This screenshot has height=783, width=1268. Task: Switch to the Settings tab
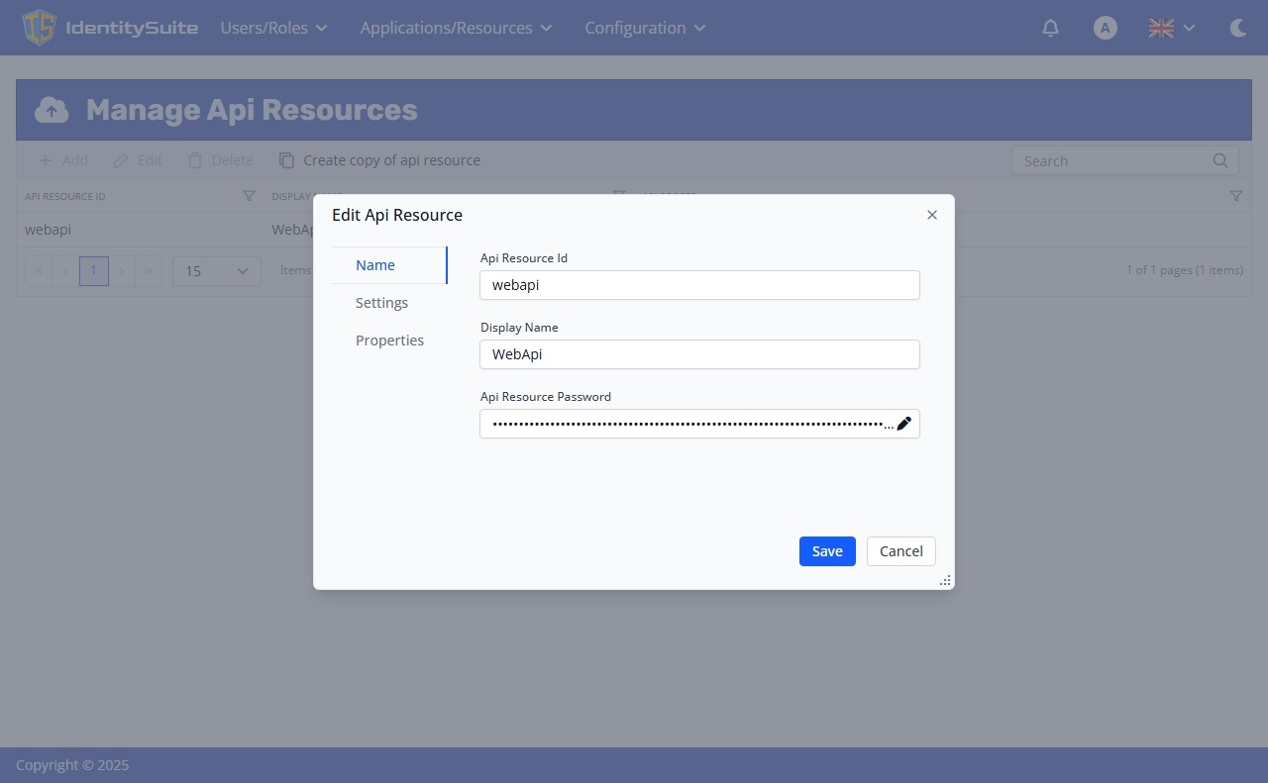[381, 302]
